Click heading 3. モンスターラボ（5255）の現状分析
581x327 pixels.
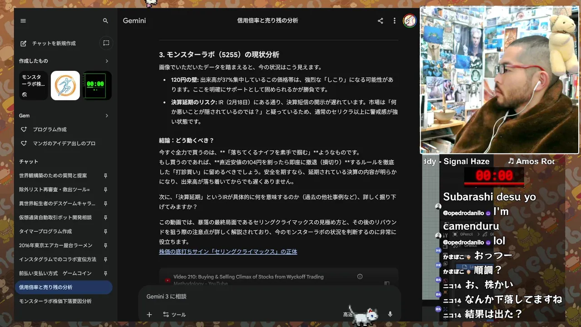coord(219,54)
